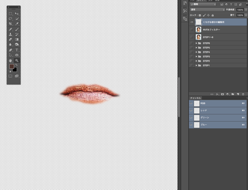Show the STEP4 group
Image resolution: width=248 pixels, height=190 pixels.
point(192,52)
